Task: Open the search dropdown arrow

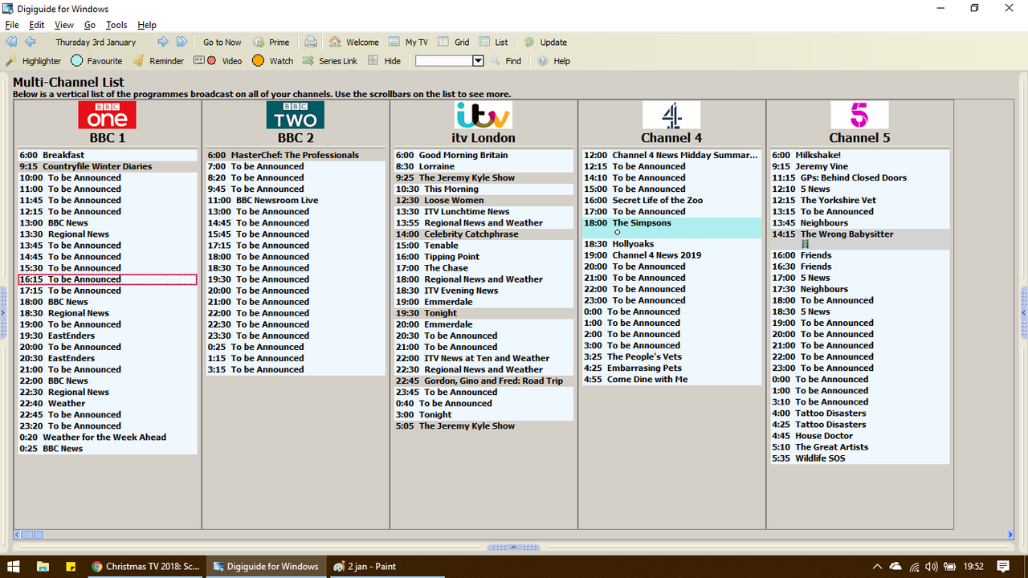Action: (478, 61)
